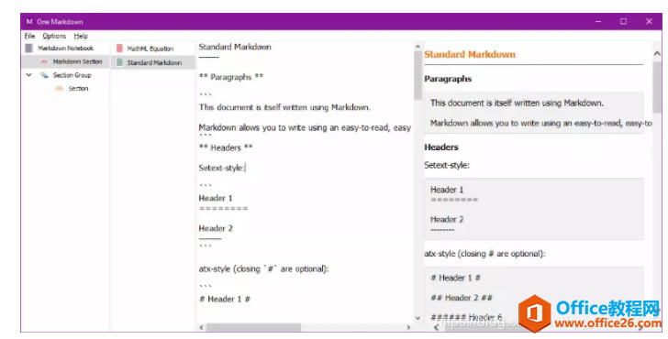The height and width of the screenshot is (339, 668).
Task: Click 'Setext-style:' text in preview
Action: (447, 165)
